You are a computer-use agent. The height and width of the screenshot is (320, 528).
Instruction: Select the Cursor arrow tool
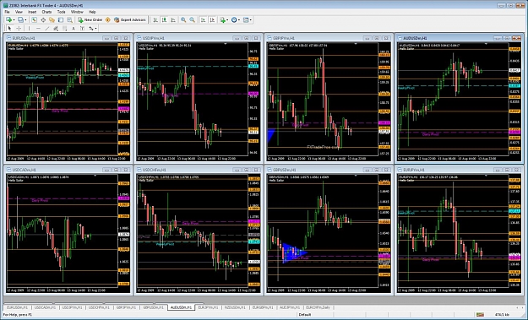pyautogui.click(x=9, y=28)
